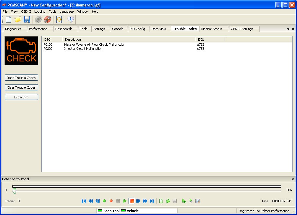Close the current tab with X button

coord(293,29)
